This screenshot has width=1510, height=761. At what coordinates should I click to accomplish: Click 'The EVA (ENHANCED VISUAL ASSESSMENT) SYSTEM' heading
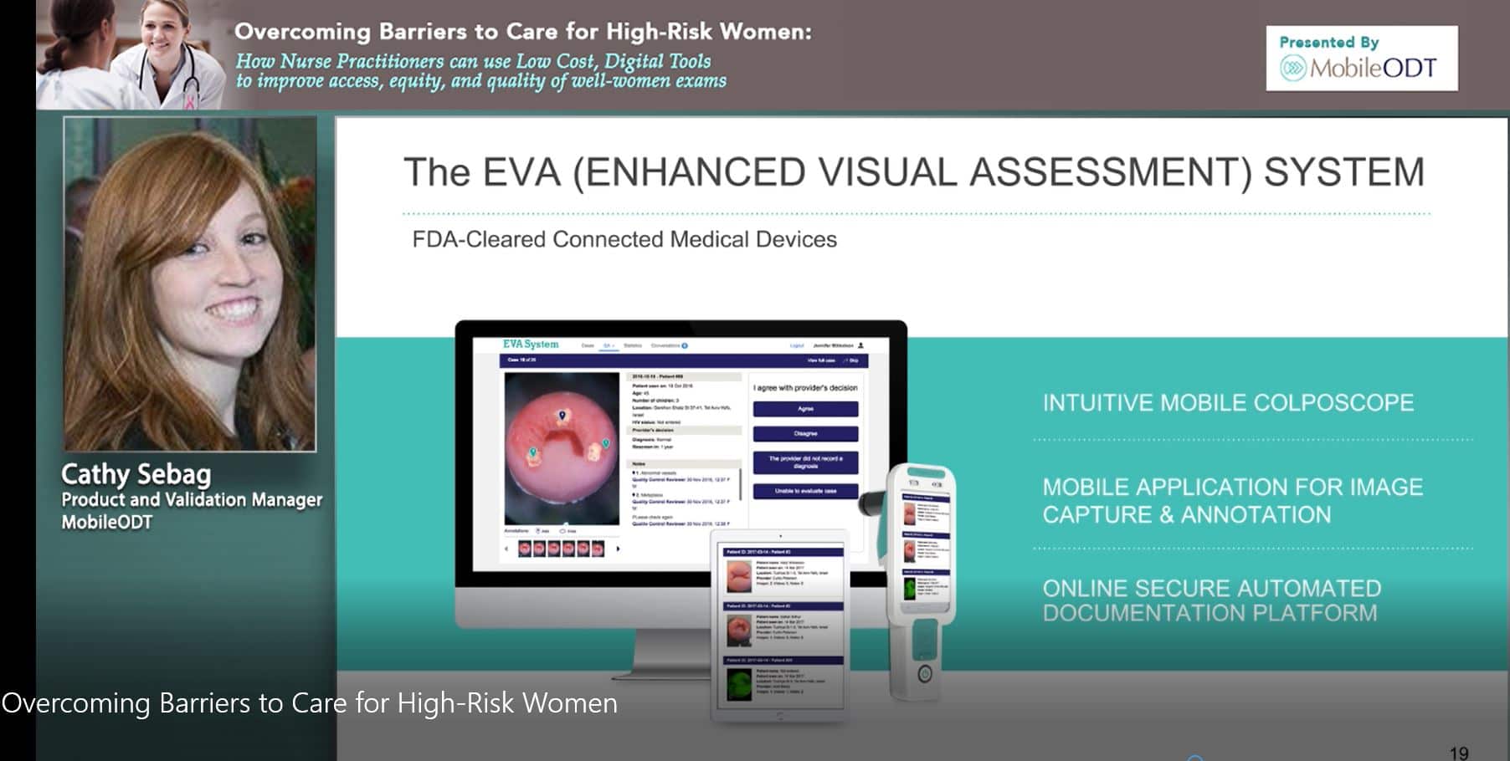coord(914,172)
